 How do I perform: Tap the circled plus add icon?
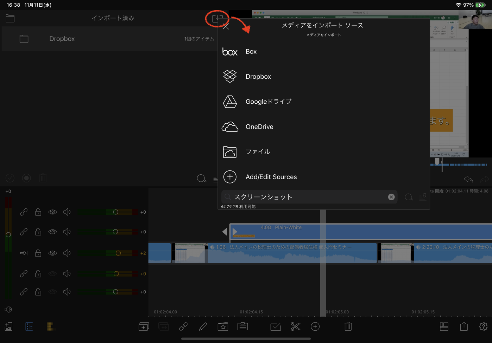tap(315, 326)
